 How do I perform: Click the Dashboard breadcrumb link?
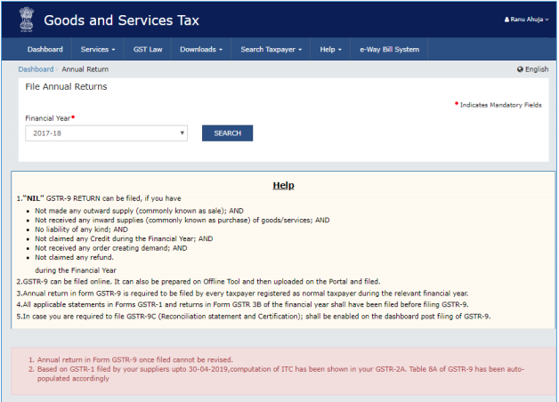(x=36, y=69)
